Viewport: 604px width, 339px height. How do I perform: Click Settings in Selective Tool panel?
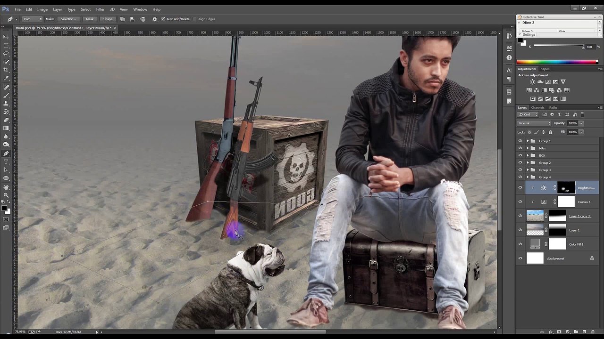528,34
